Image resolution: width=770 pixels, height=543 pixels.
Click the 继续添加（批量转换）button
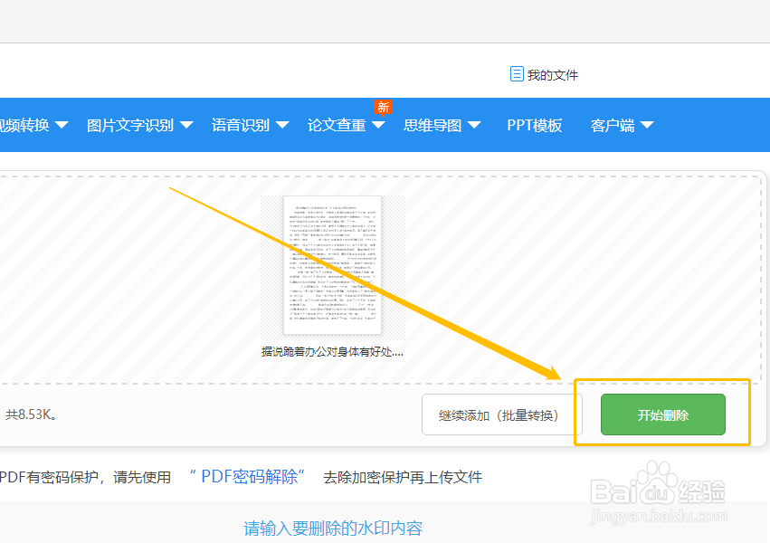(502, 414)
